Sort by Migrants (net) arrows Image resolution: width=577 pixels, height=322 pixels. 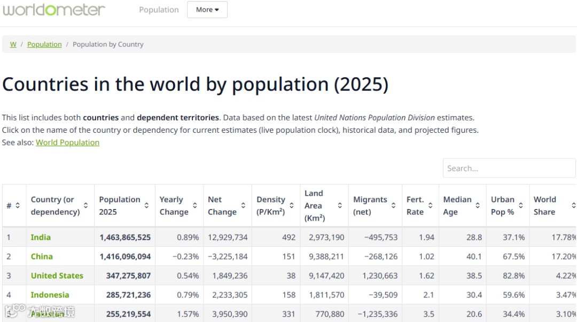click(394, 206)
